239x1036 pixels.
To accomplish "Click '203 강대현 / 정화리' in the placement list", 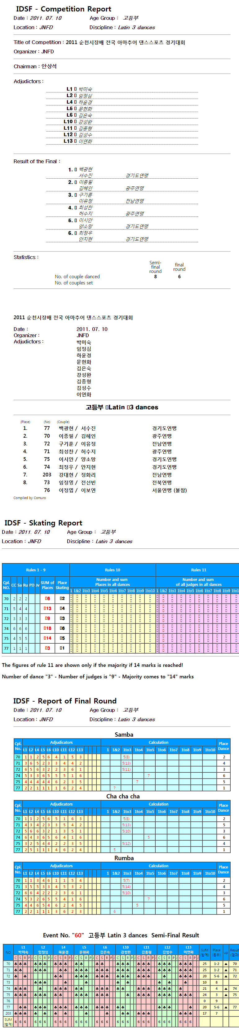I will pos(69,475).
